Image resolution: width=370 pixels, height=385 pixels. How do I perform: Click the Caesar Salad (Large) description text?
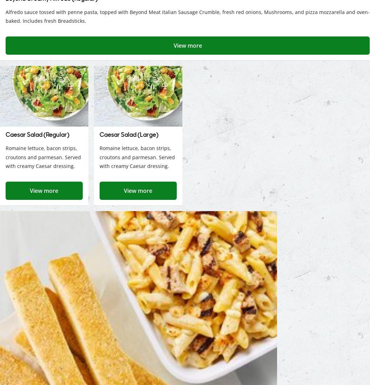pos(137,157)
